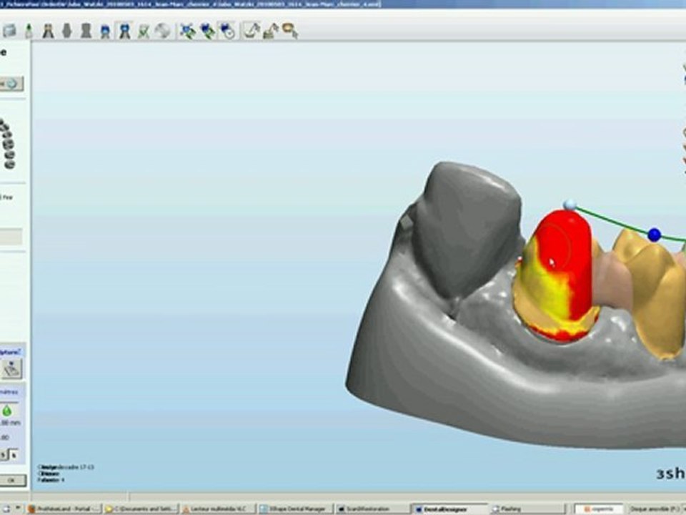Switch to the VLC multimedia player taskbar item

point(218,509)
